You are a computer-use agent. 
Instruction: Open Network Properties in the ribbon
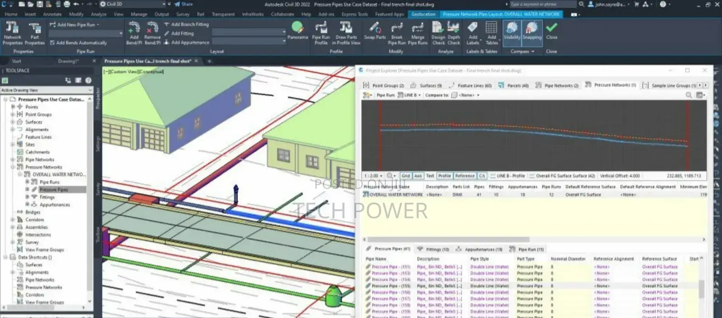[12, 33]
